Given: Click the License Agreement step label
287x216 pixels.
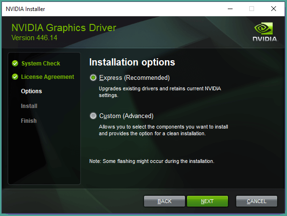Looking at the screenshot, I should [47, 77].
